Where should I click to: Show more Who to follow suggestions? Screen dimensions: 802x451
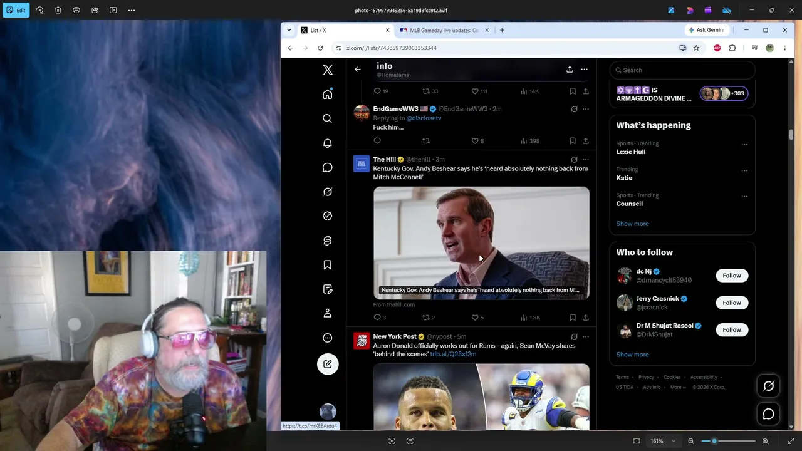tap(632, 355)
